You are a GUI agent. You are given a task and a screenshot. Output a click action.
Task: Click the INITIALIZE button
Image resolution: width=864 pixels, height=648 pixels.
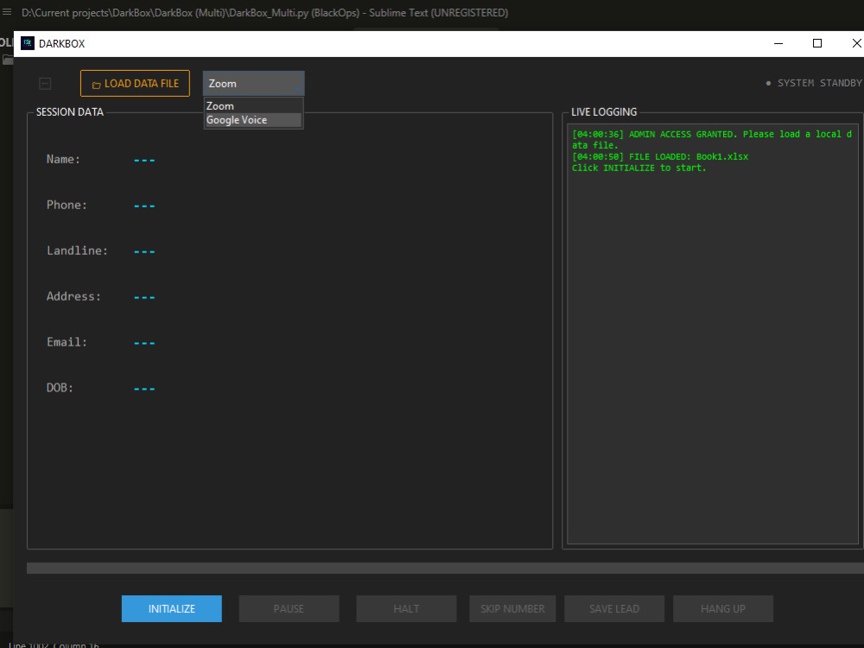click(171, 608)
